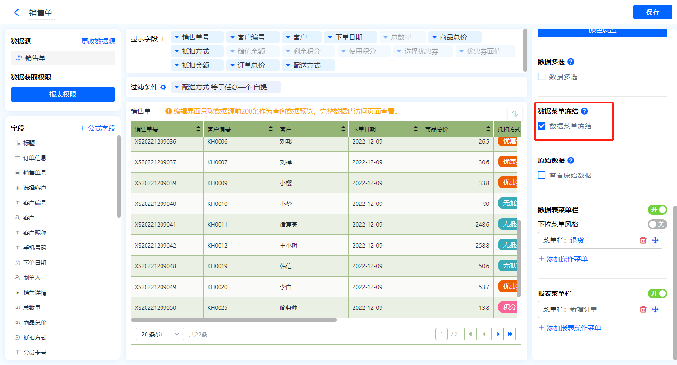Enable the 数据多选 checkbox
Viewport: 677px width, 365px height.
point(542,76)
